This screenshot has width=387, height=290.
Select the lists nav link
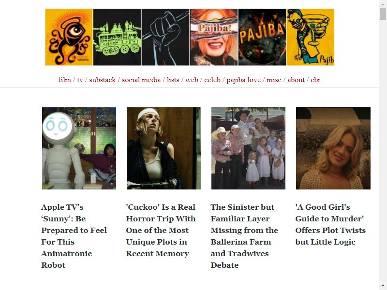pos(173,80)
